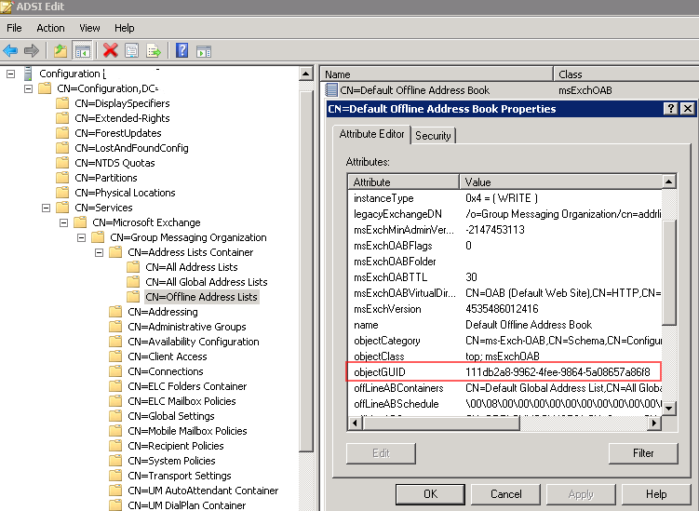
Task: Click the blue Help toolbar icon
Action: (181, 50)
